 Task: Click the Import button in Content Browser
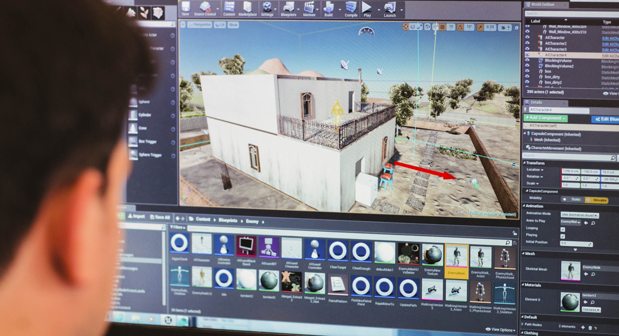136,216
